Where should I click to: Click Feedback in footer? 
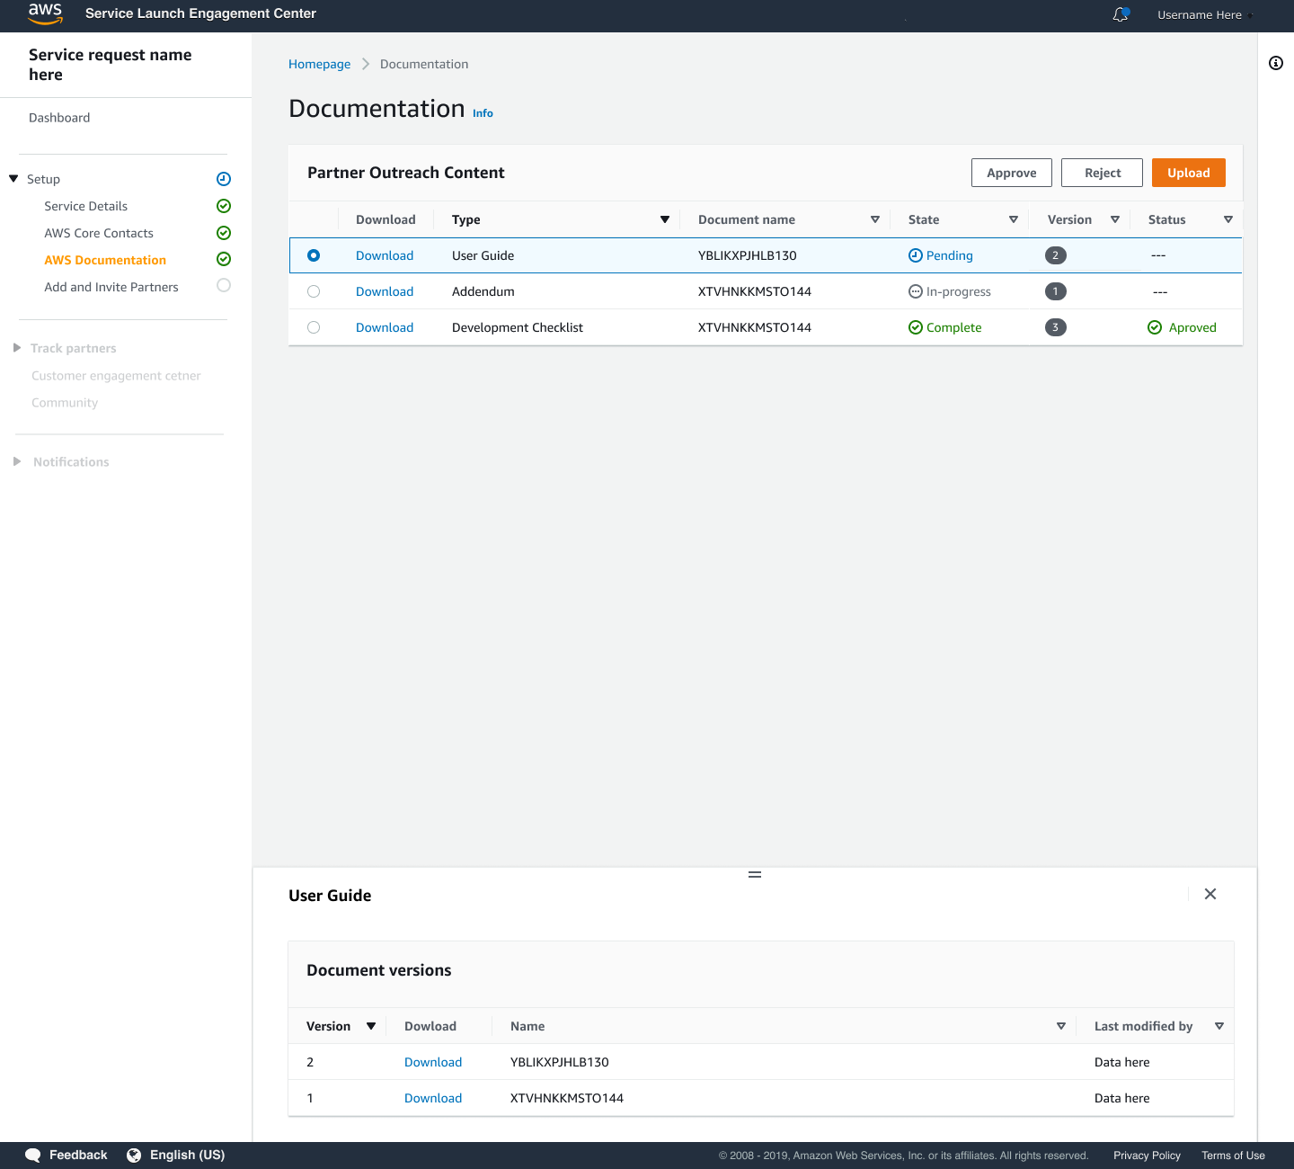click(x=78, y=1156)
